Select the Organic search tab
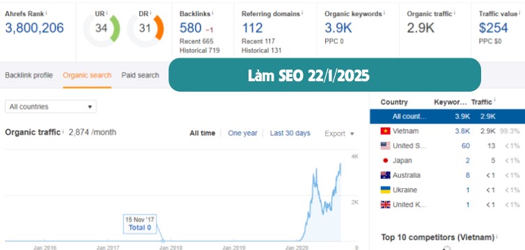 coord(87,76)
